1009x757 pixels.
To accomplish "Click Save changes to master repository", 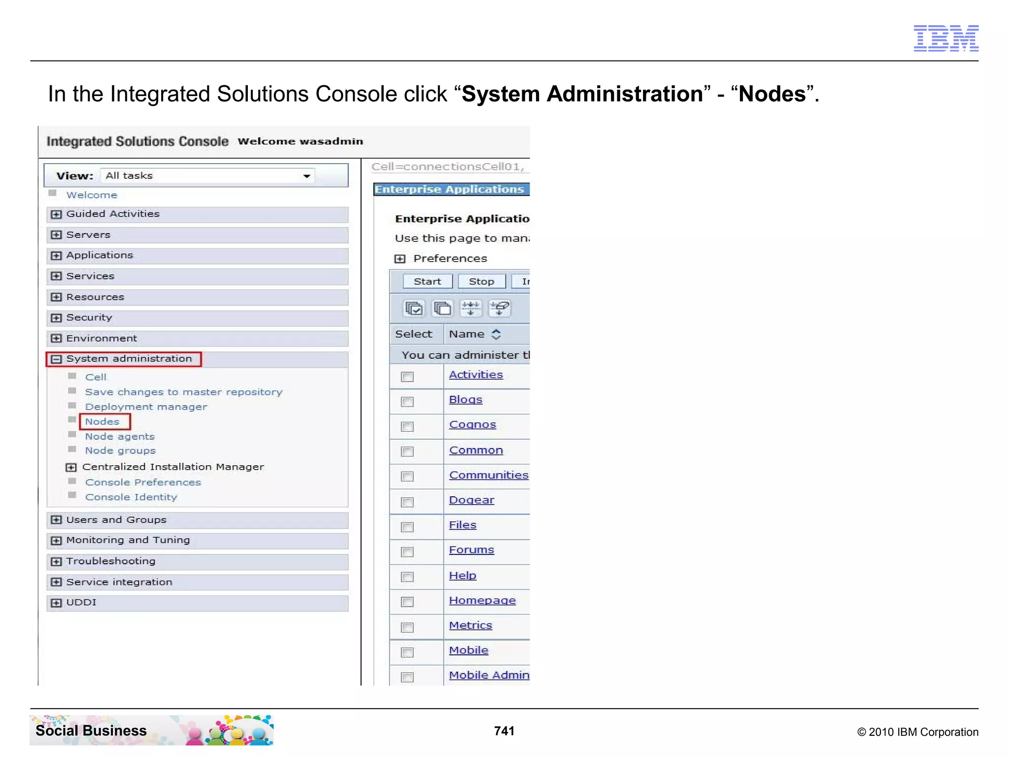I will [x=184, y=392].
